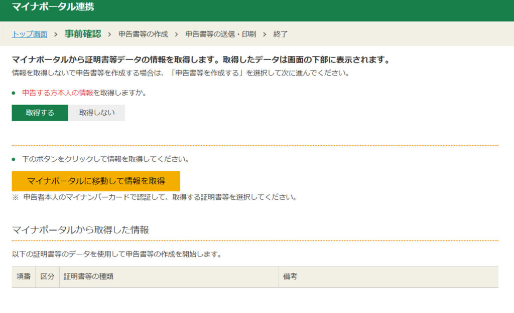514x313 pixels.
Task: Click the 申告書等の送信・印刷 breadcrumb step
Action: 221,34
